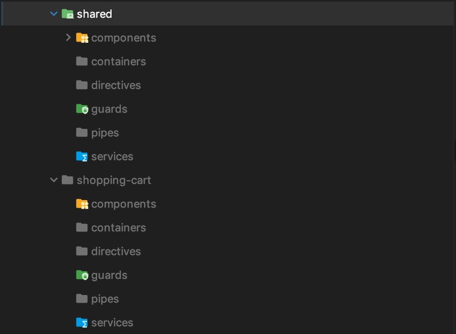Click the orange components icon under shared
Viewport: 456px width, 334px height.
point(82,38)
